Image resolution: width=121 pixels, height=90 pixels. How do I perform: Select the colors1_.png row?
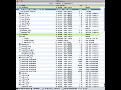pos(58,15)
